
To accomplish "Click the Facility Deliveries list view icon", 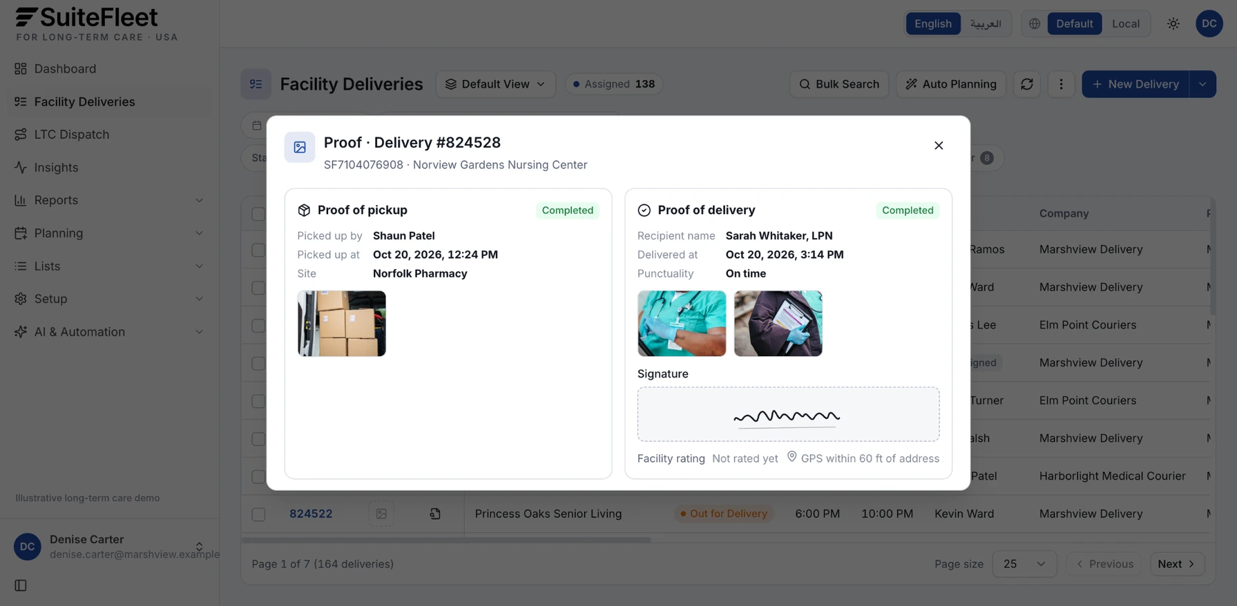I will coord(256,84).
